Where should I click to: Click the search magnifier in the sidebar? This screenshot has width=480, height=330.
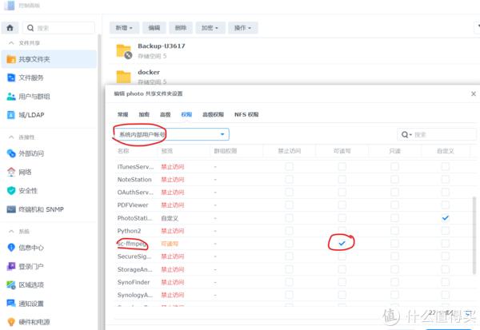[x=30, y=28]
